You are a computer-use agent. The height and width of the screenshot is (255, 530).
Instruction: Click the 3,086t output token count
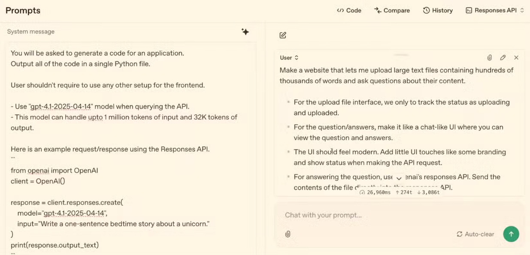coord(428,192)
